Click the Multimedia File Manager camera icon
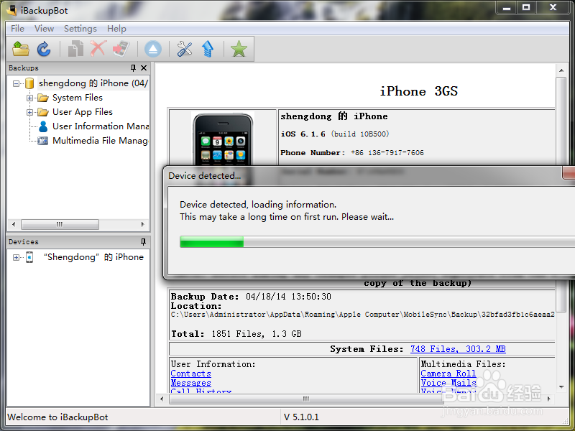 coord(43,141)
